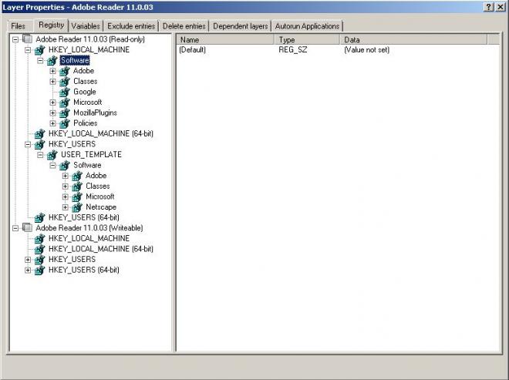The height and width of the screenshot is (380, 509).
Task: Collapse the read-only HKEY_USERS node
Action: coord(28,144)
